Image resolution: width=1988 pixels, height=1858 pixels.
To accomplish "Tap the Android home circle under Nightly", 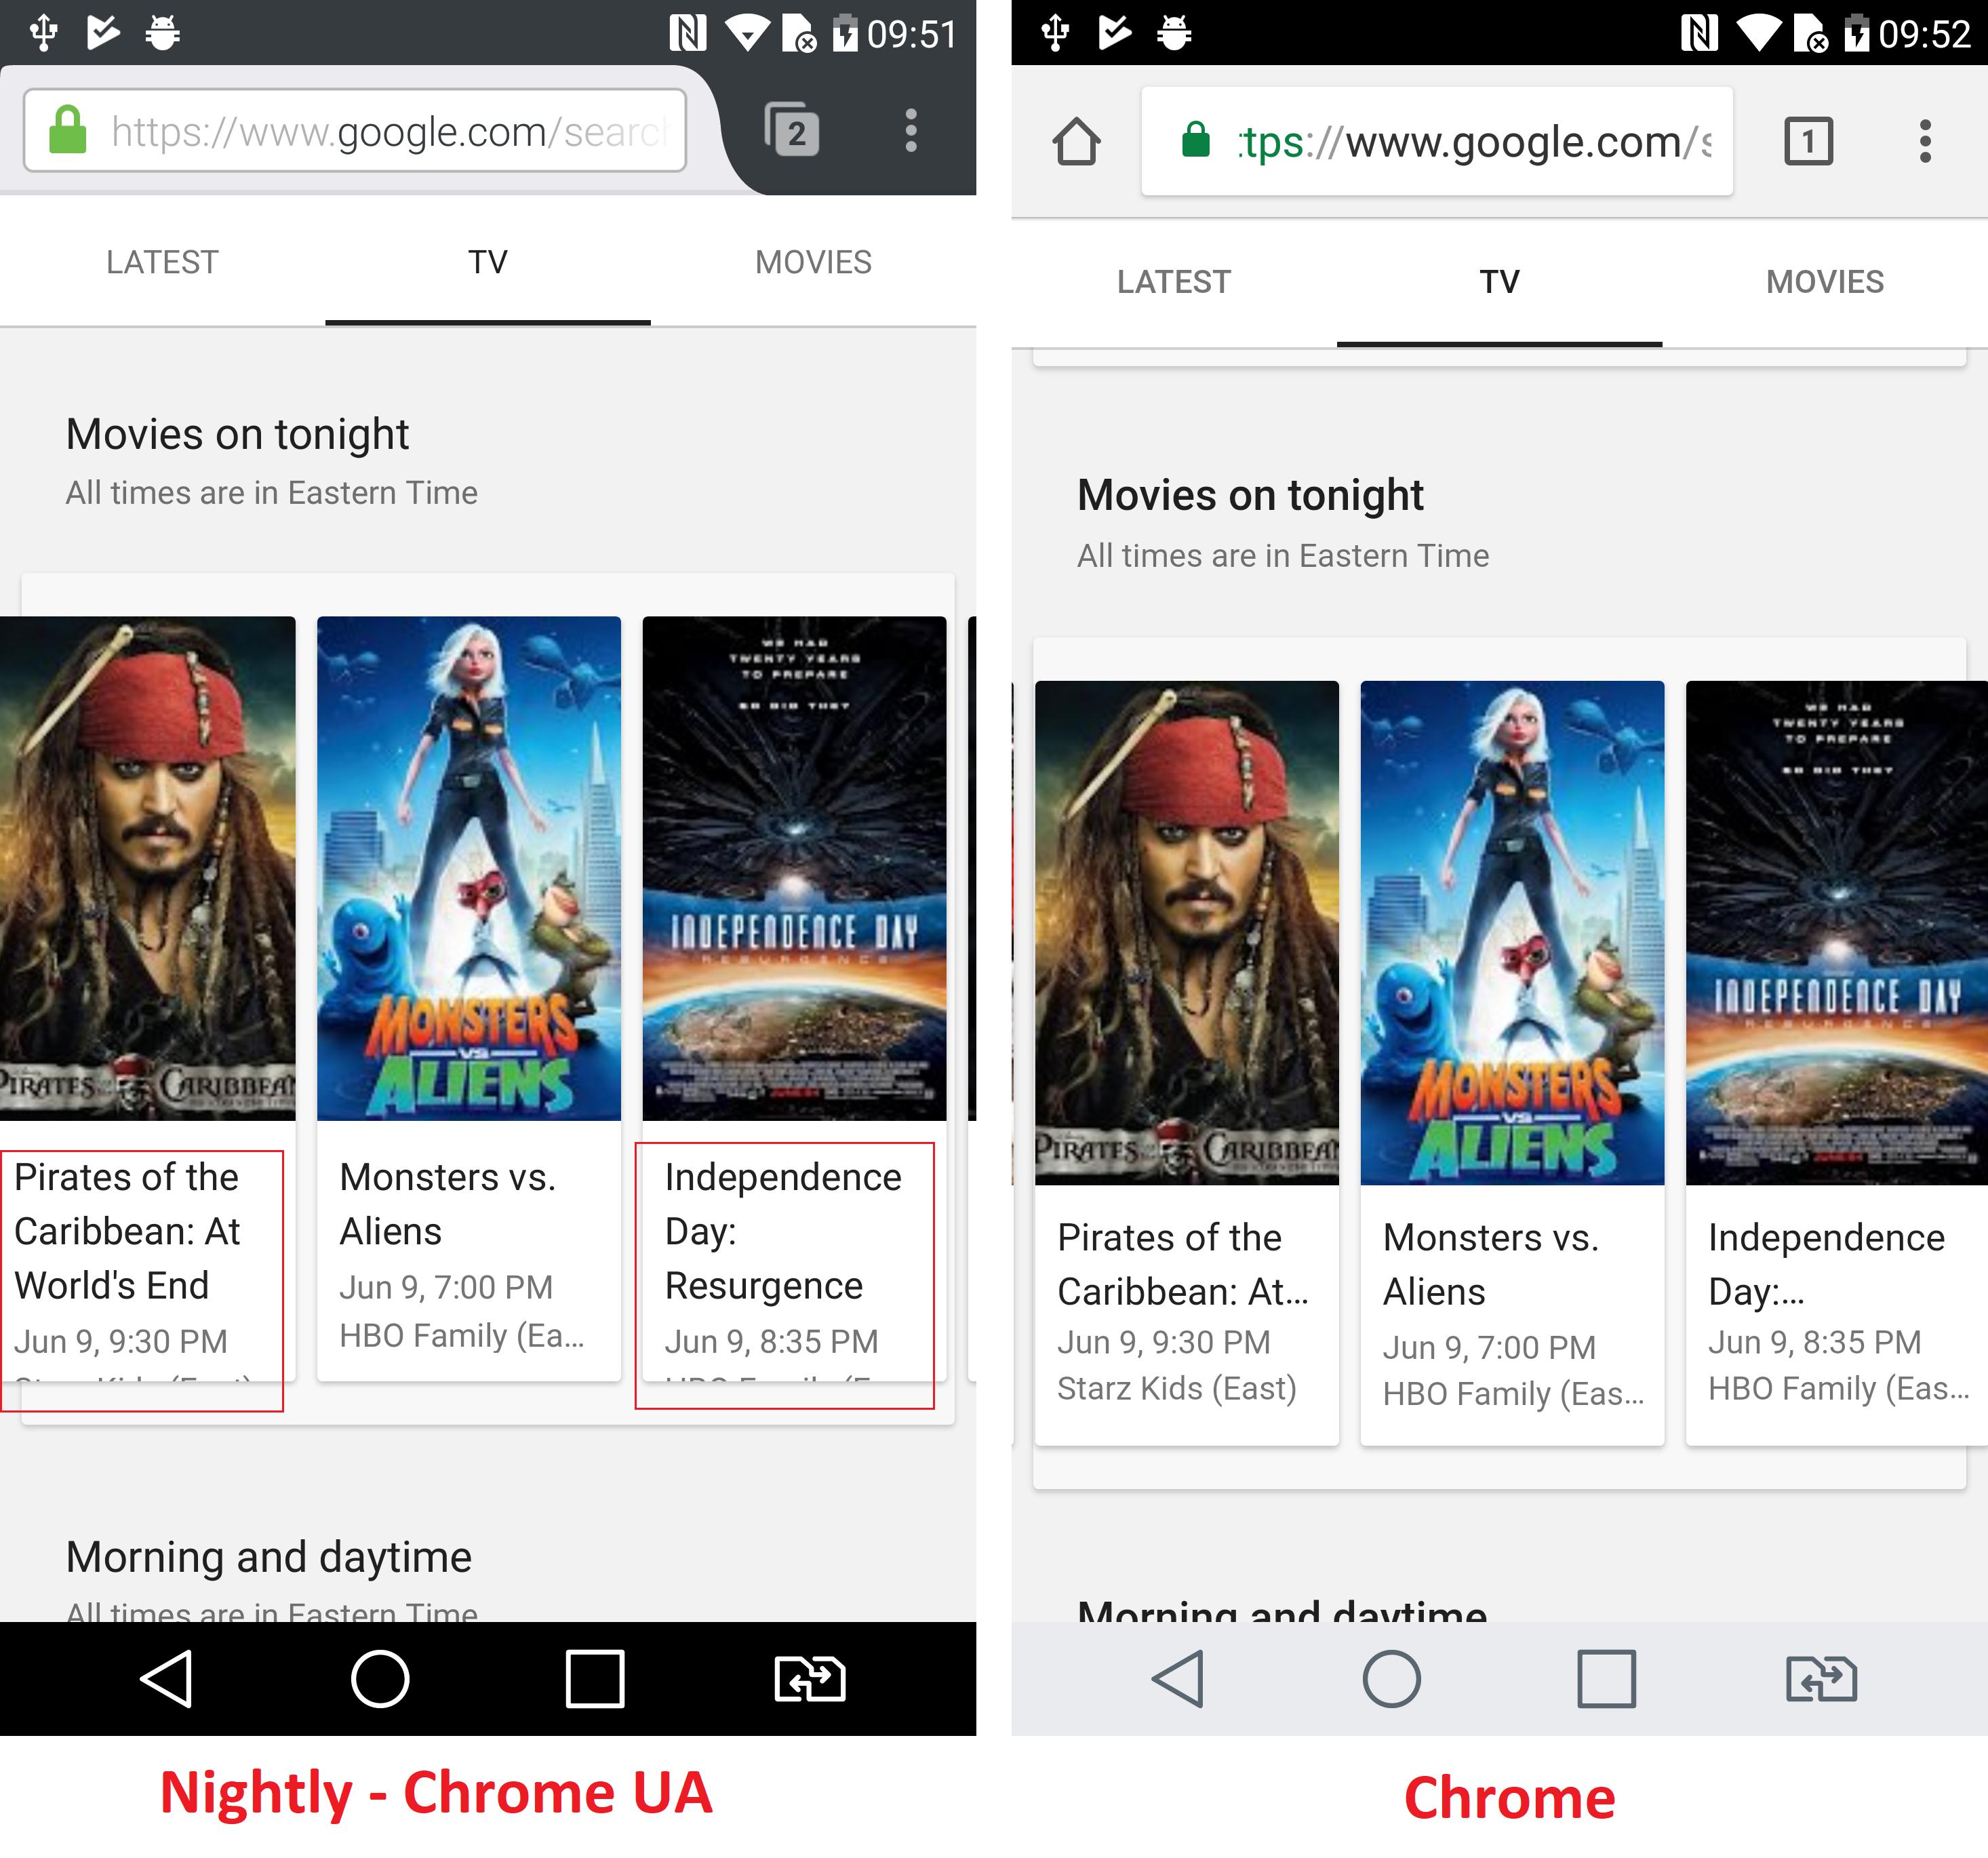I will click(x=380, y=1678).
